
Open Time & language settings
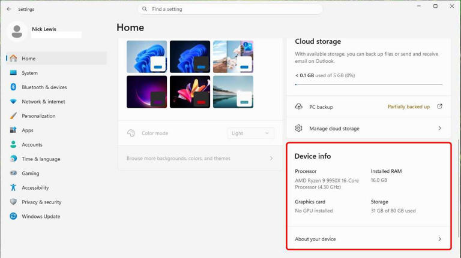[x=56, y=159]
